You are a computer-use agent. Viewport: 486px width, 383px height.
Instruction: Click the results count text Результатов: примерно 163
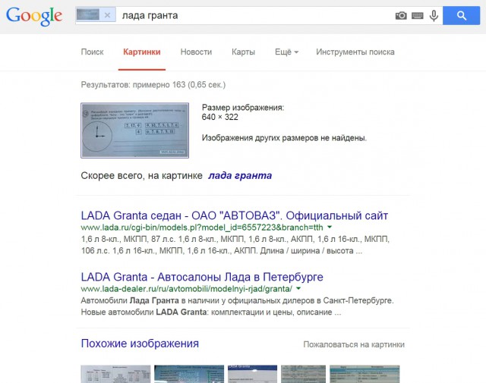(x=153, y=85)
